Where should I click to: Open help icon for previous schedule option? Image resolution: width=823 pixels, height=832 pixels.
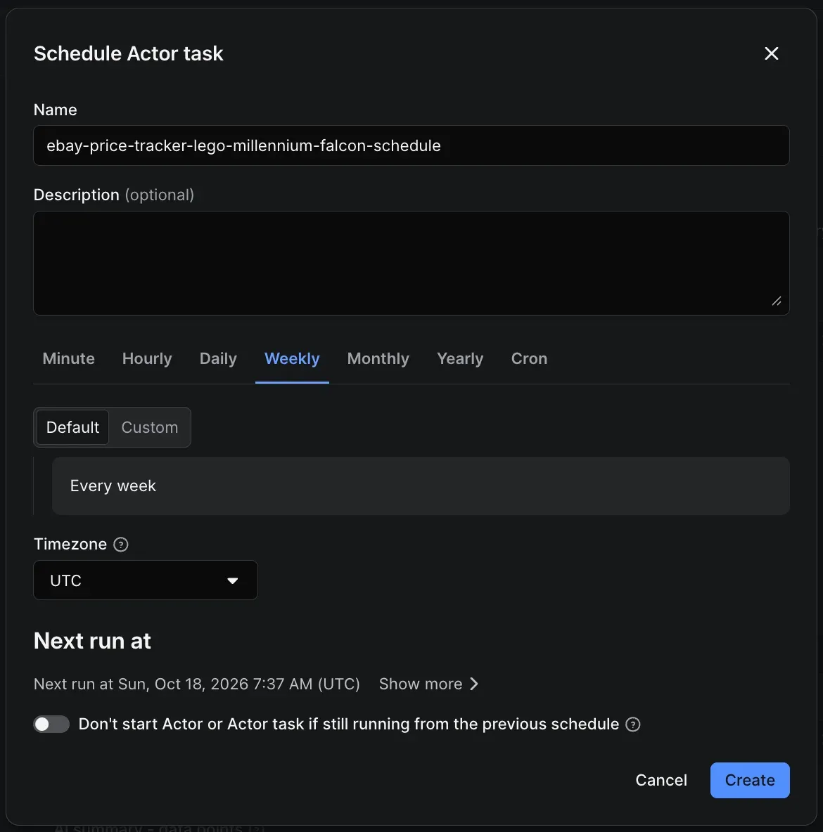(632, 724)
